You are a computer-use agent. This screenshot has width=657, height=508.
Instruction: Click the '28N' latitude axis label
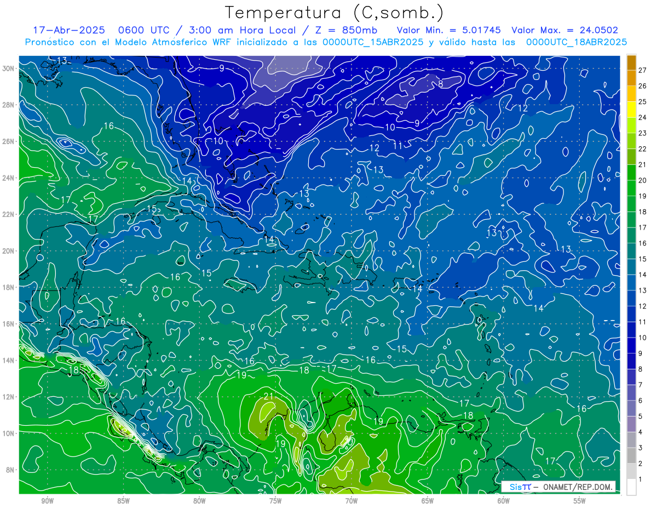tap(9, 105)
